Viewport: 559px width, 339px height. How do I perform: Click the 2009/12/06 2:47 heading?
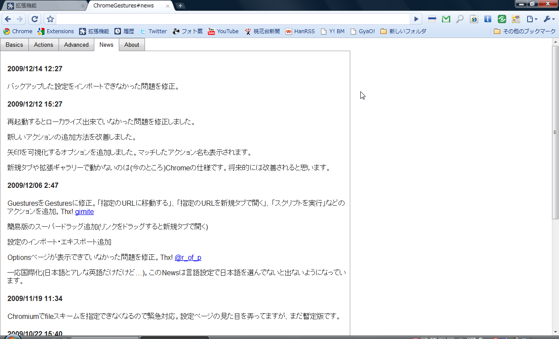click(x=33, y=186)
